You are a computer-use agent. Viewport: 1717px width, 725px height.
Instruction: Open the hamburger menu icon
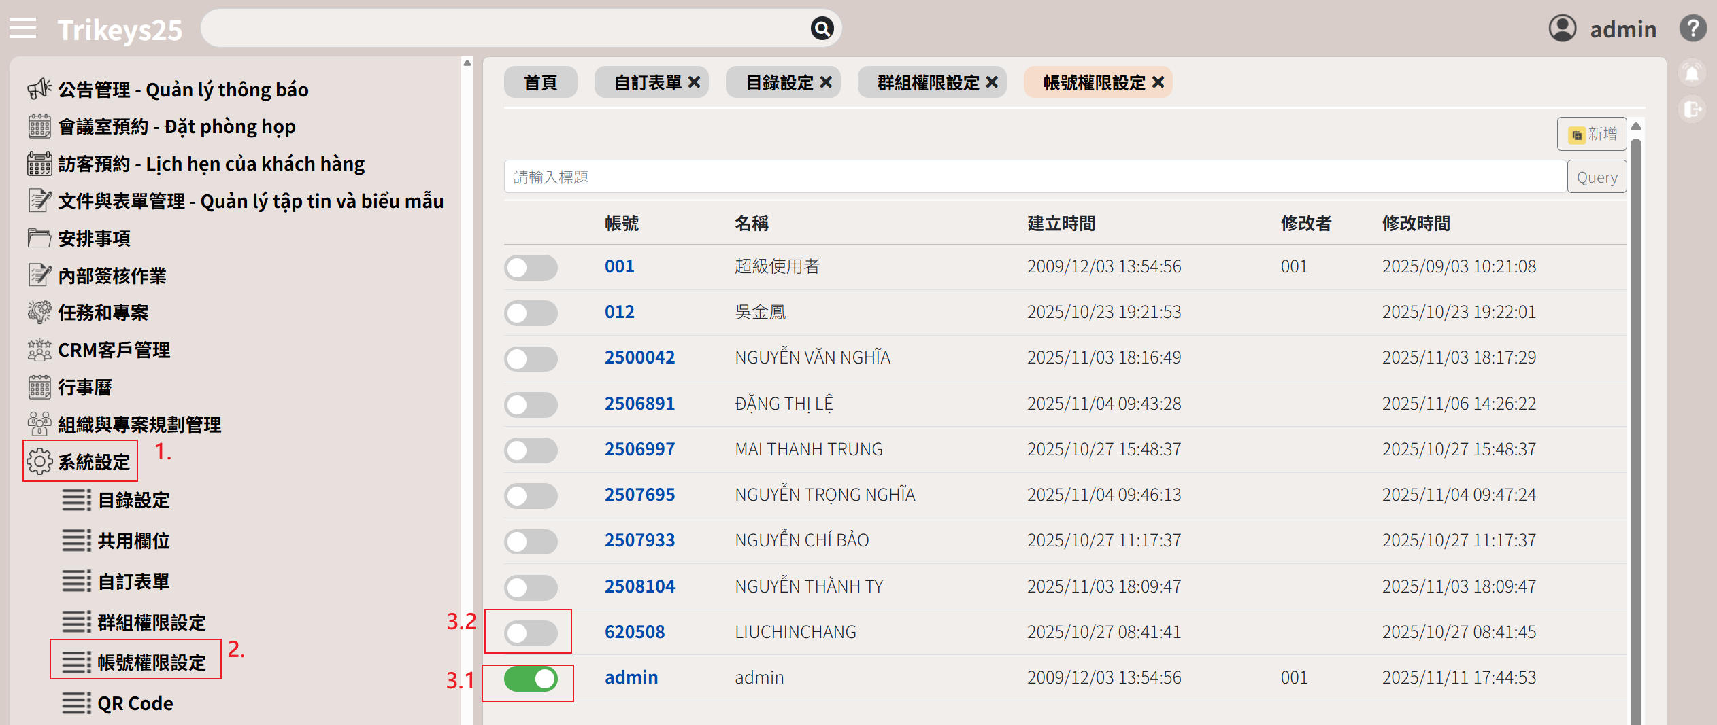click(x=22, y=29)
